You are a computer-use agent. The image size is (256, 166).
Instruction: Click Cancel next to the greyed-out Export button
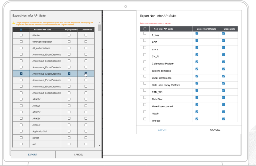pyautogui.click(x=215, y=130)
